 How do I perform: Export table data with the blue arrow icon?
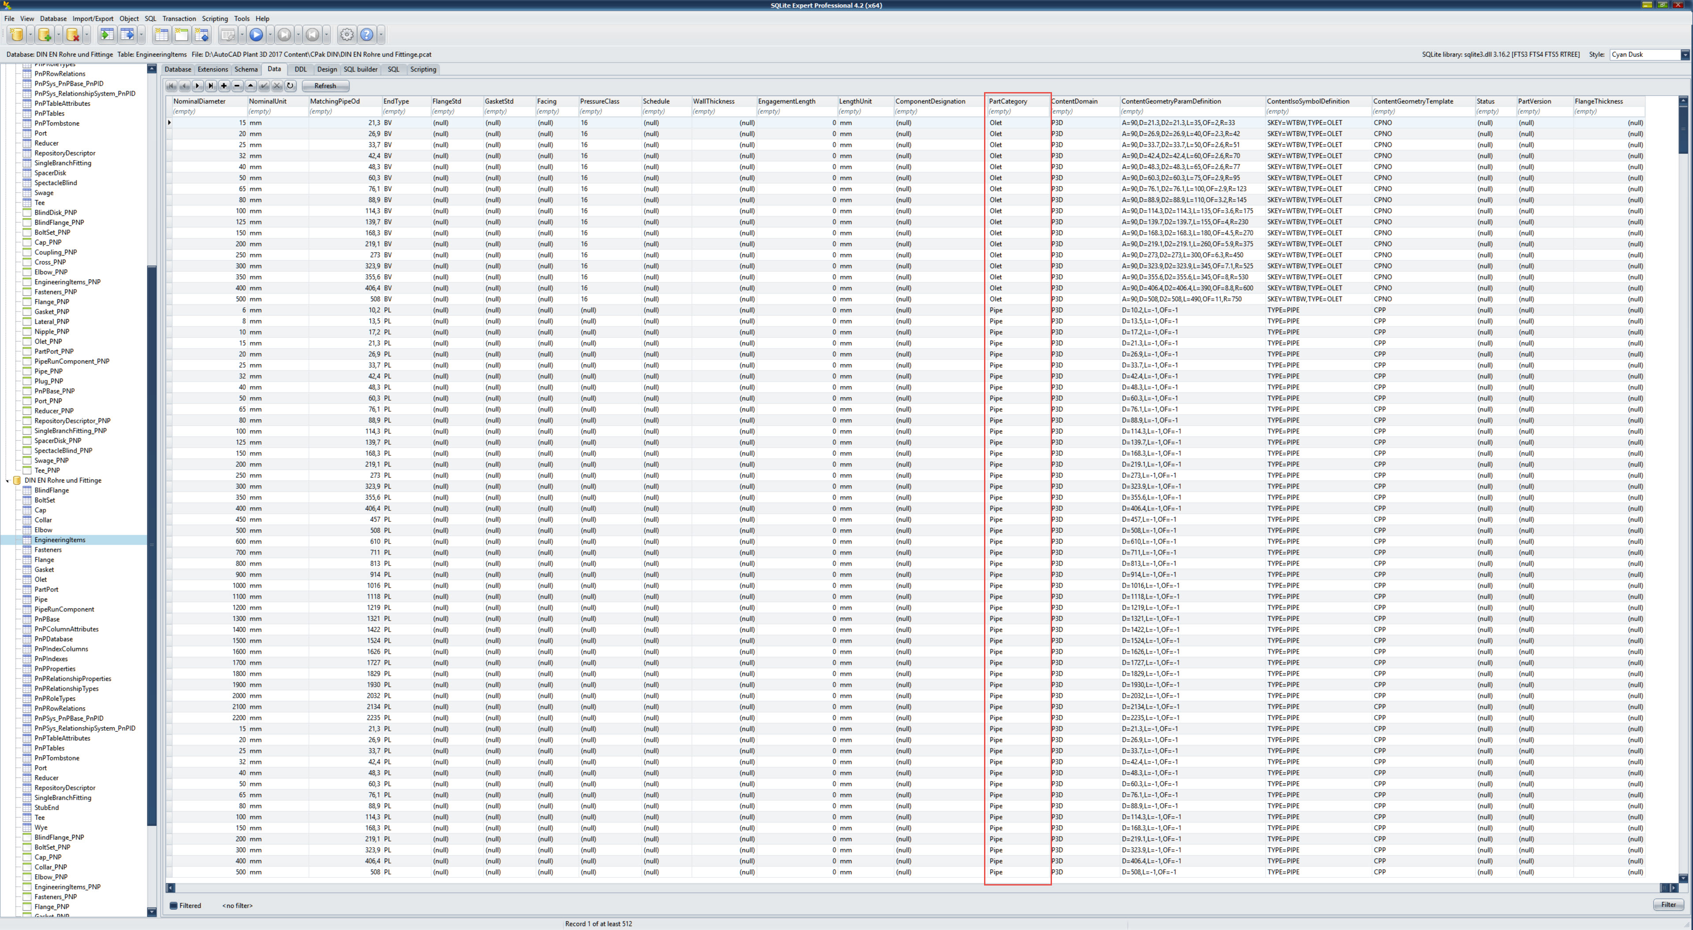pos(129,35)
